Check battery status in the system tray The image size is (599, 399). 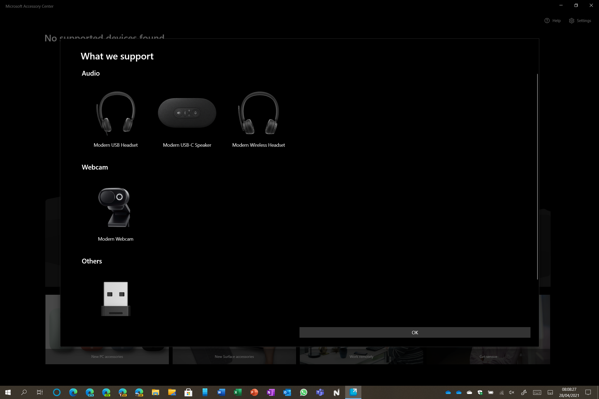[x=491, y=392]
